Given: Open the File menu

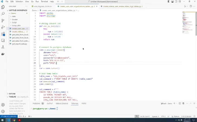Looking at the screenshot, I should point(7,2).
